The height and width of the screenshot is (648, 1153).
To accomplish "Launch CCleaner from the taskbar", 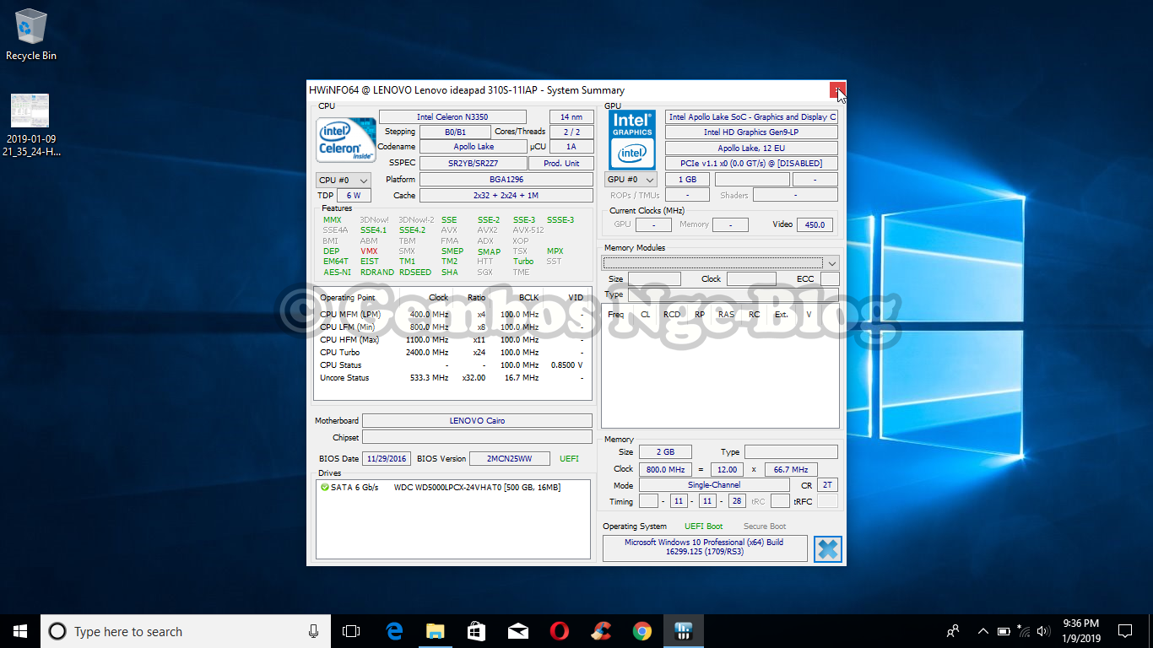I will click(x=600, y=631).
